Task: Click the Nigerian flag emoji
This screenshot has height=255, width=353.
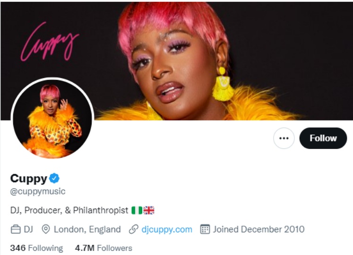Action: tap(137, 210)
